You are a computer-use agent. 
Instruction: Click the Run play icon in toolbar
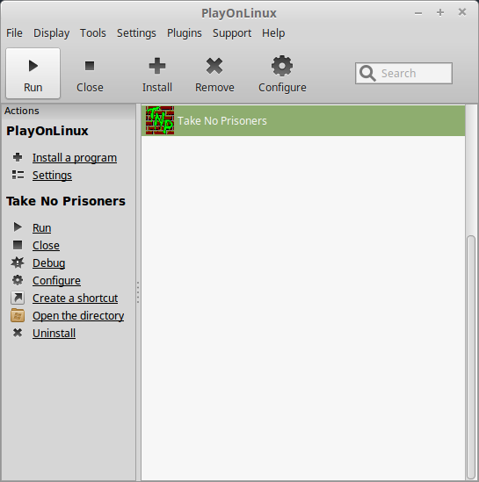click(33, 66)
